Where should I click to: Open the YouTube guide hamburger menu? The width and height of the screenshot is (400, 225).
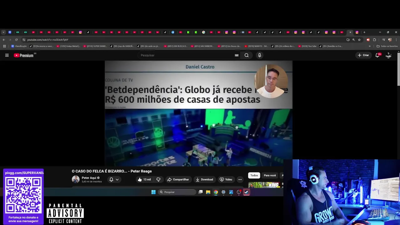pos(7,55)
